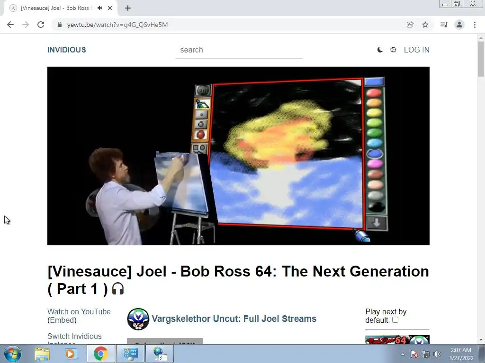Open the Action Center flag icon
The width and height of the screenshot is (485, 363).
[414, 354]
